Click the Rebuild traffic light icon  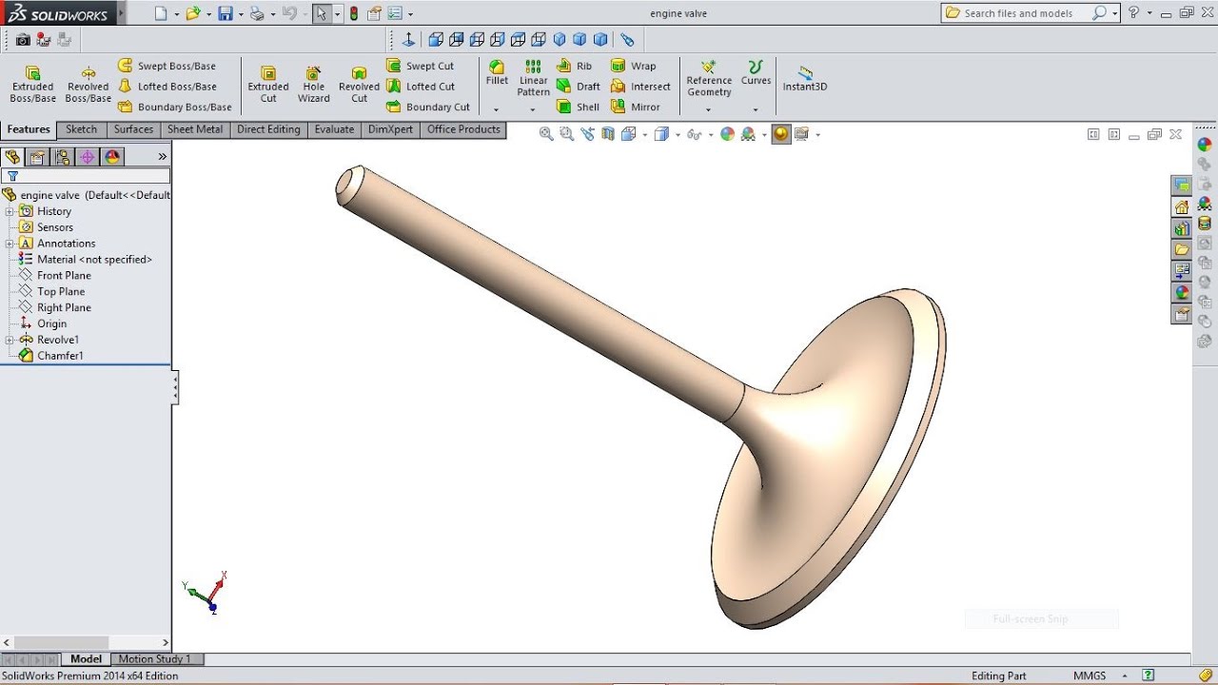coord(354,13)
